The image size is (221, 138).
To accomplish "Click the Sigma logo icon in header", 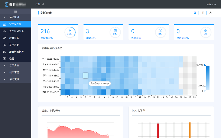I will tap(6, 4).
